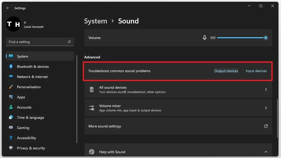This screenshot has height=158, width=281.
Task: Open Volume mixer chevron arrow
Action: click(x=266, y=108)
